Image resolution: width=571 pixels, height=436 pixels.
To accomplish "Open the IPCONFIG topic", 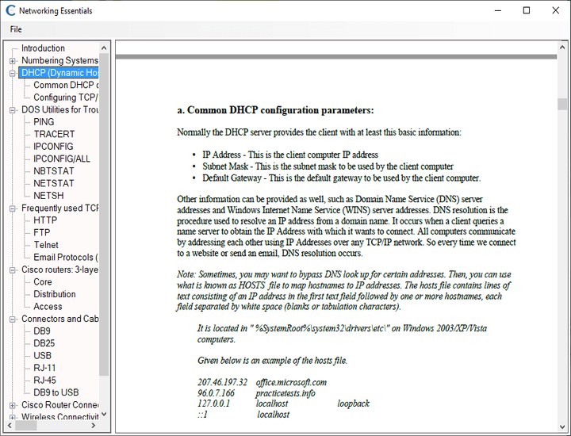I will pyautogui.click(x=53, y=147).
